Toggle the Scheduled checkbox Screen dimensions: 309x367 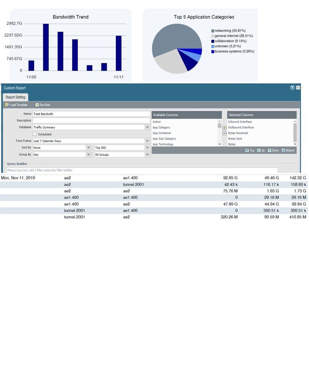click(x=34, y=134)
